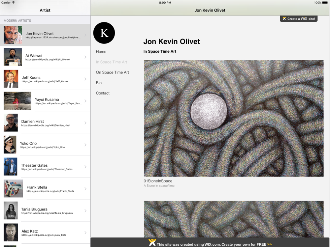Open Damien Hirst's row chevron
330x247 pixels.
[x=85, y=123]
